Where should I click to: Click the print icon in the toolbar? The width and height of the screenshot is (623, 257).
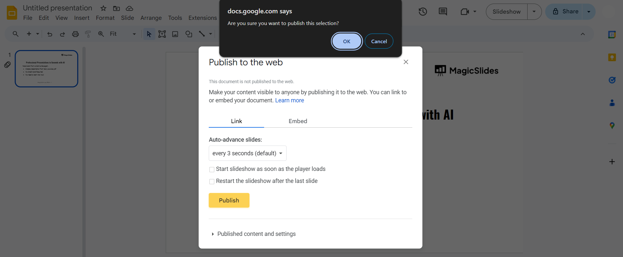(75, 34)
